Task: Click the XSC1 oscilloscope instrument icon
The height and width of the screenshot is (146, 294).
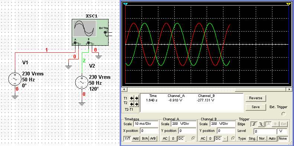Action: click(x=90, y=32)
